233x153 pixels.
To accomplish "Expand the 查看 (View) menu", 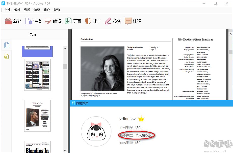I will pos(27,10).
